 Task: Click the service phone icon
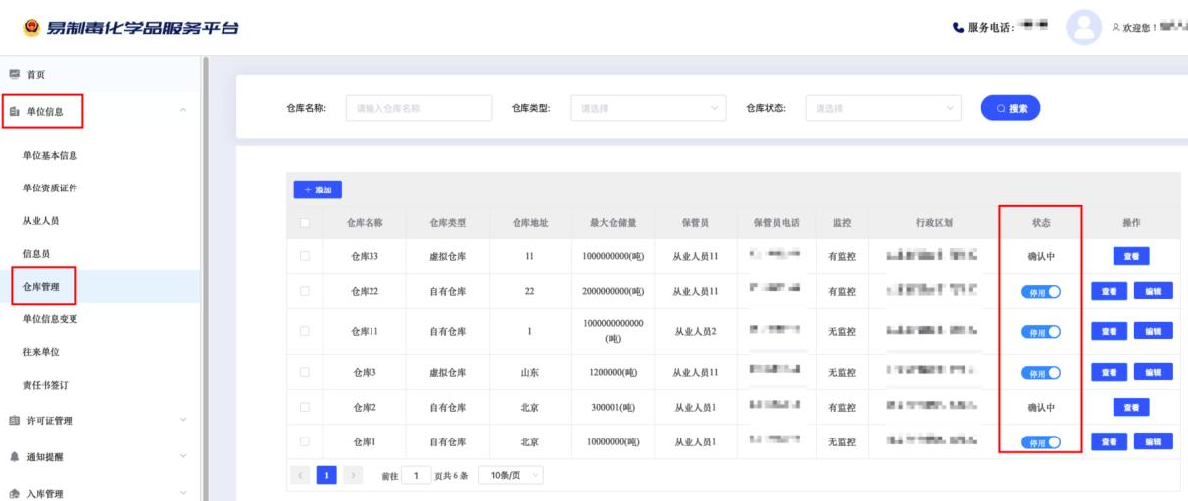click(958, 27)
